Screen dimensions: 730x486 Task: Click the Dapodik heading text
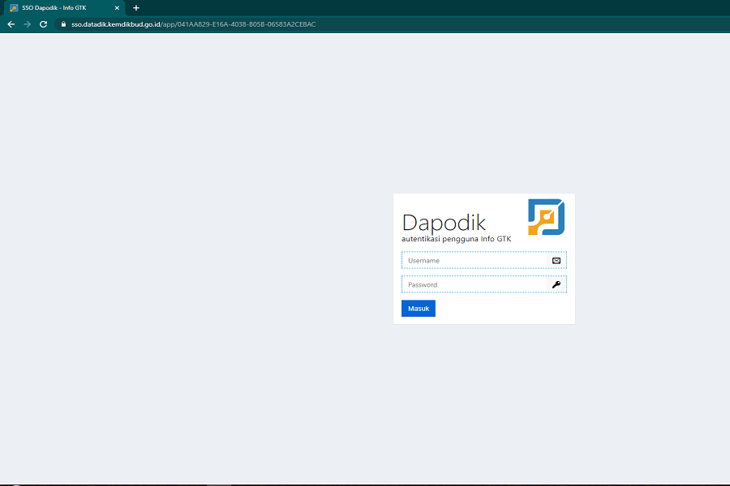point(444,223)
